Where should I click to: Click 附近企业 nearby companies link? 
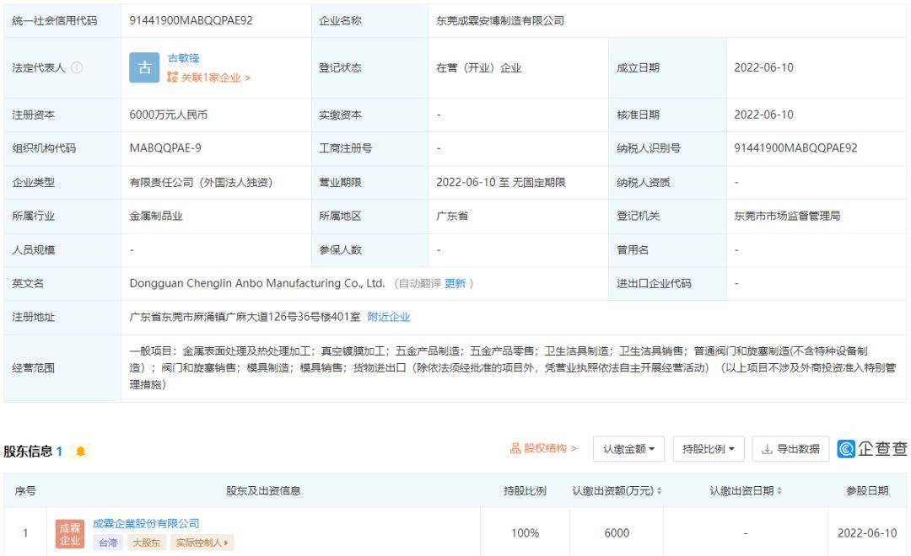(x=389, y=317)
